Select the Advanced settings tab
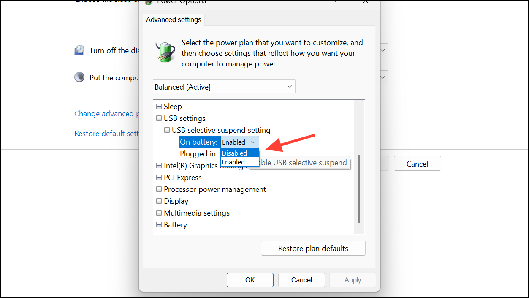This screenshot has width=529, height=298. pyautogui.click(x=174, y=20)
